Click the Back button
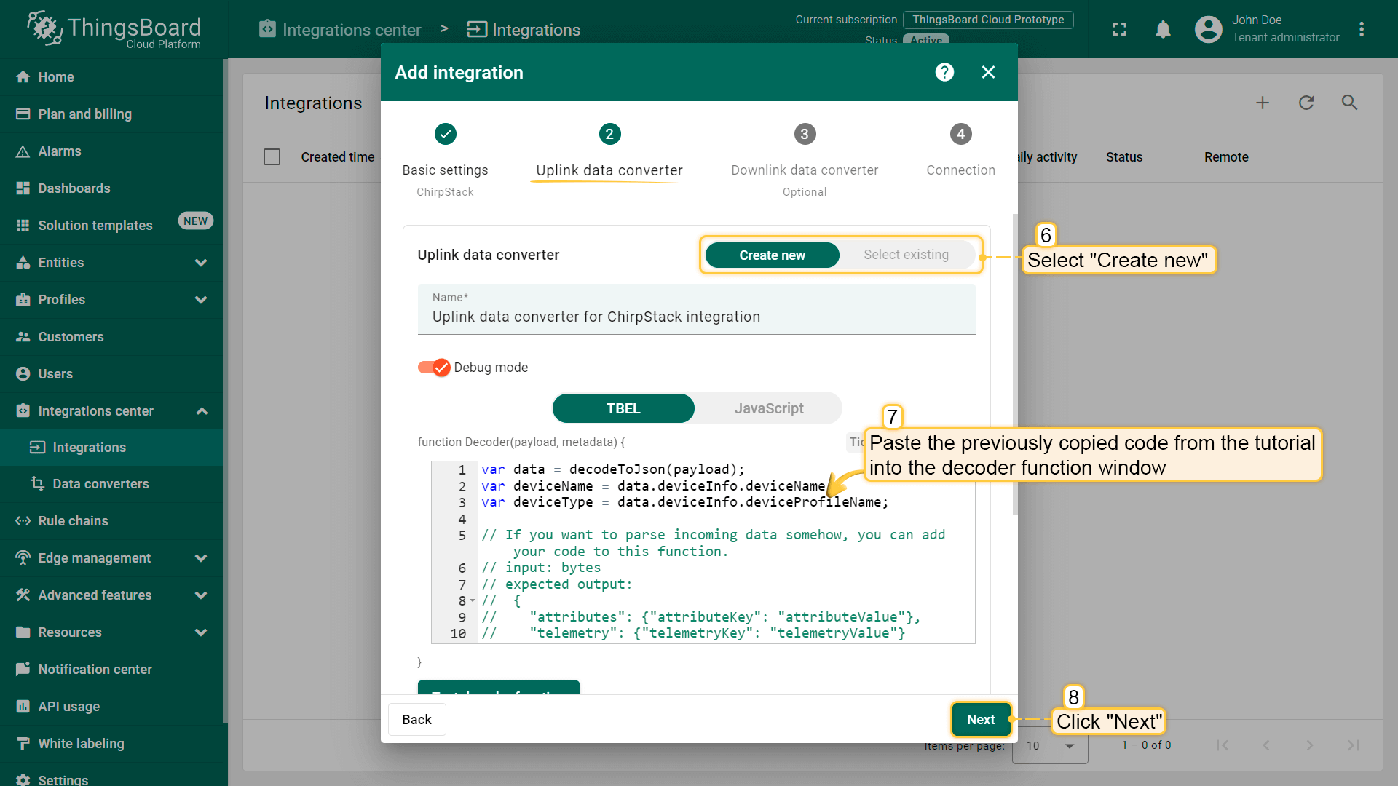1398x786 pixels. click(x=416, y=719)
